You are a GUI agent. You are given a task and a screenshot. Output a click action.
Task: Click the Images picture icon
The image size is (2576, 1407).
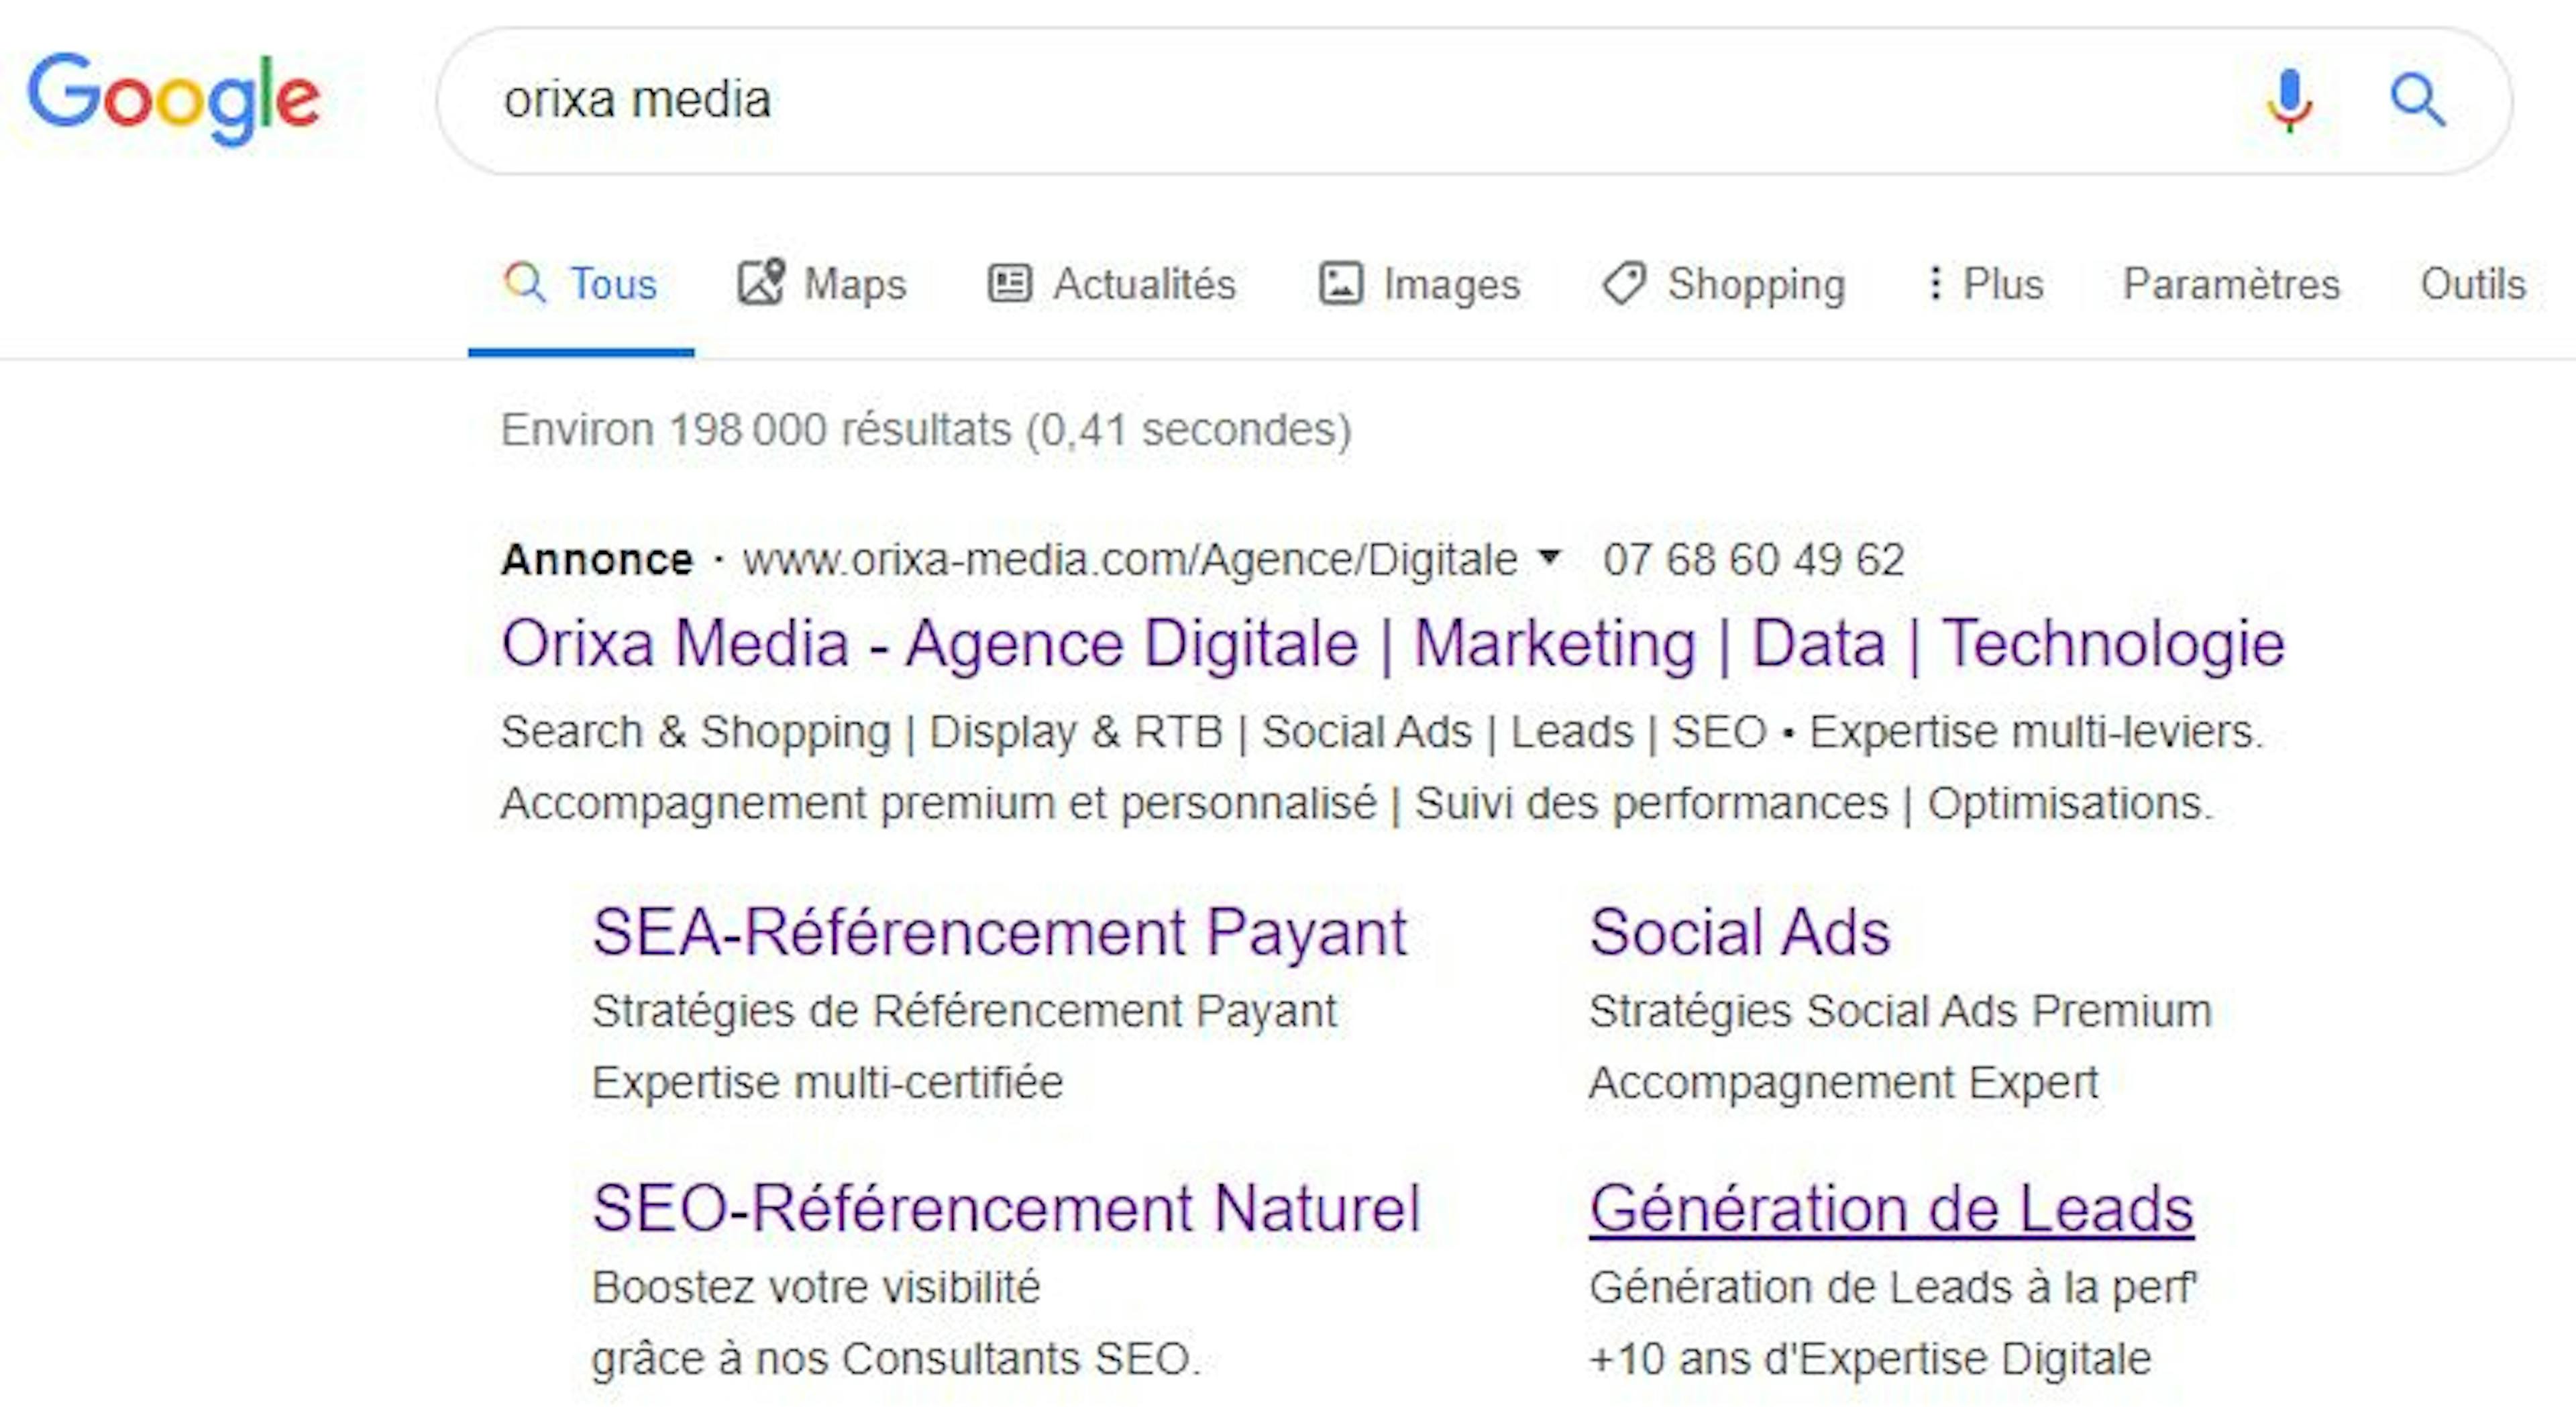click(1341, 283)
